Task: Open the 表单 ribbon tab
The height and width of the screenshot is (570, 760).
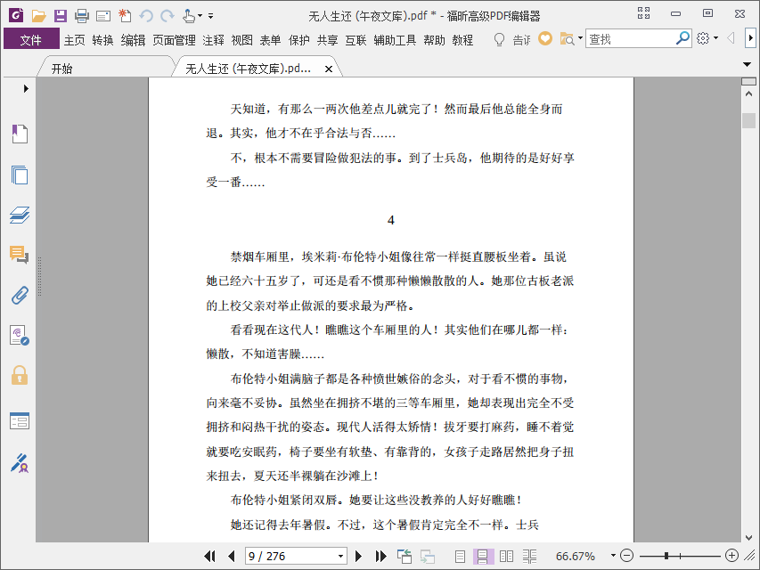Action: point(270,40)
